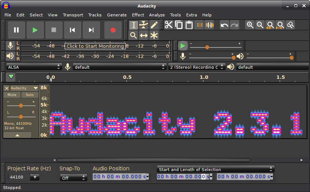Click the Trim audio icon
This screenshot has height=192, width=310.
pos(199,25)
